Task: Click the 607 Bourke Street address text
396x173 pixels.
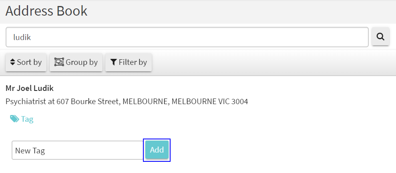Action: 88,101
